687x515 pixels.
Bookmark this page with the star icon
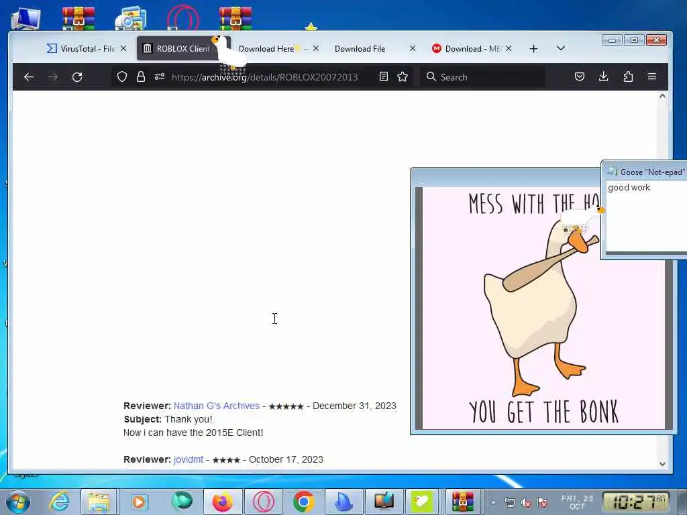(x=403, y=77)
